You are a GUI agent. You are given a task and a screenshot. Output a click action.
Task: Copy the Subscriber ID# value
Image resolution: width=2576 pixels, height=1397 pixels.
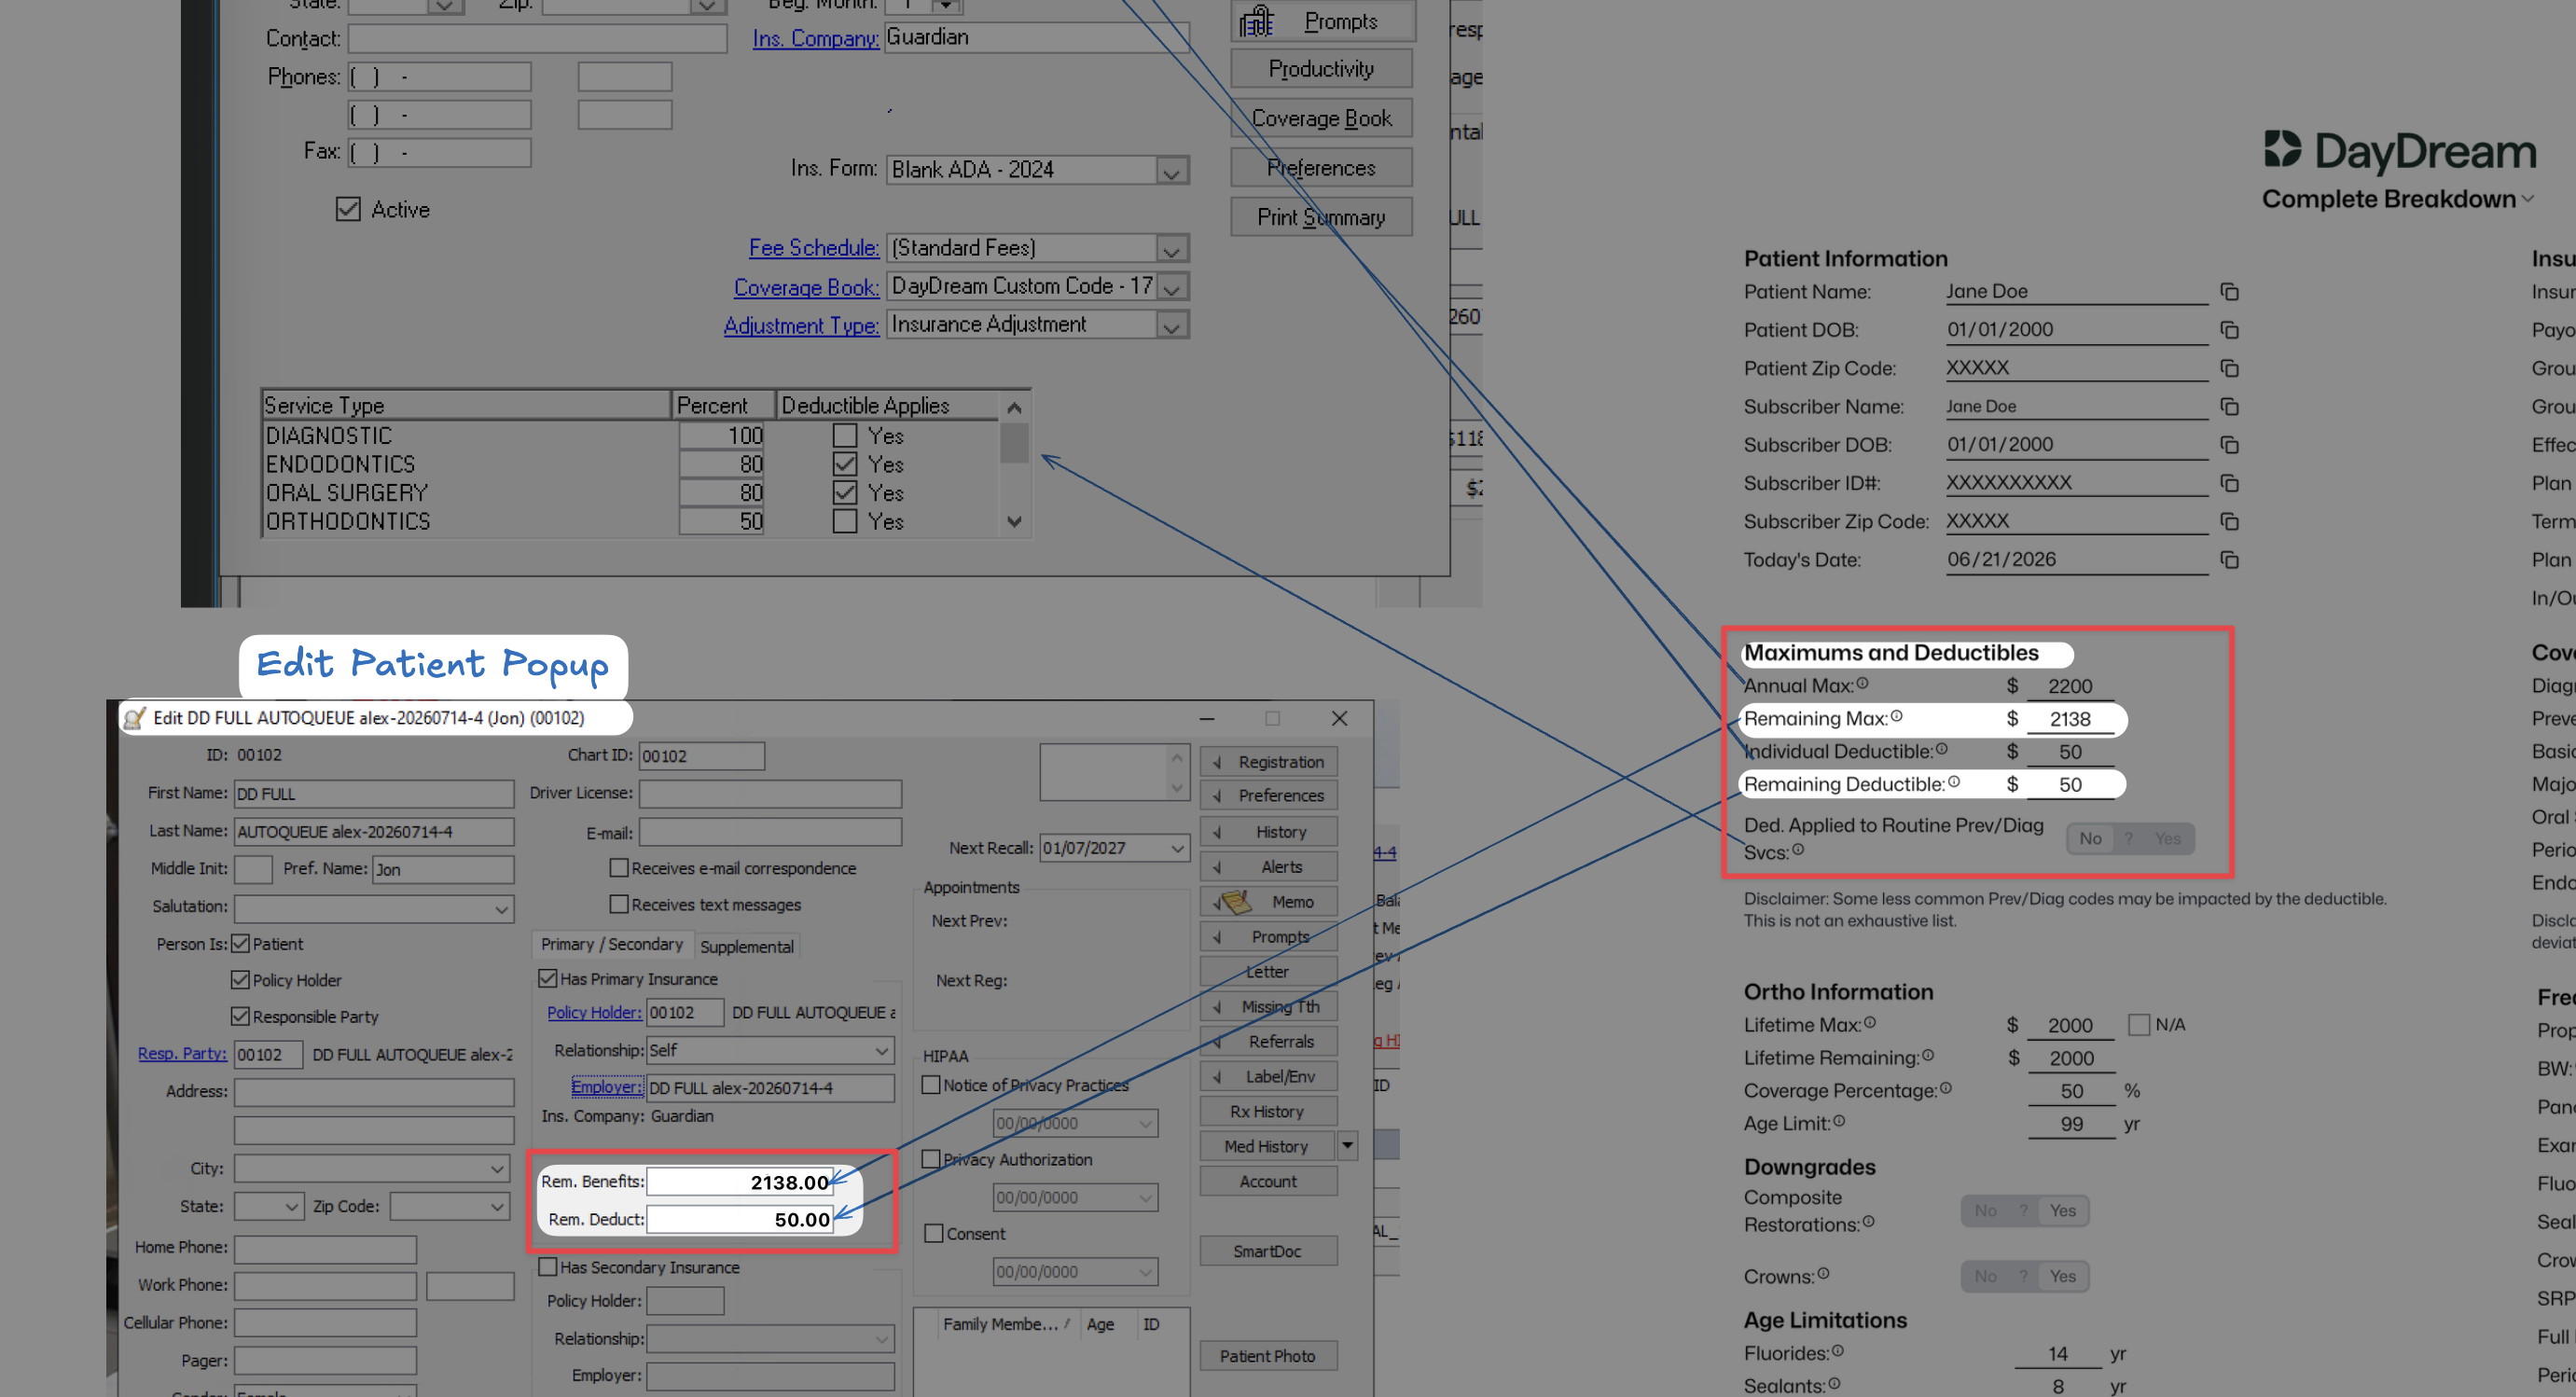click(2229, 483)
